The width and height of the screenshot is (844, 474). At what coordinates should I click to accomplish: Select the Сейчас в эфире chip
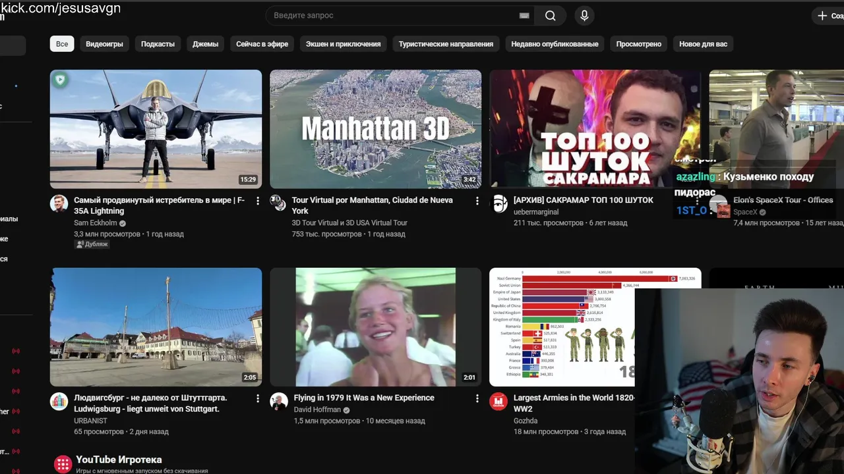coord(262,44)
